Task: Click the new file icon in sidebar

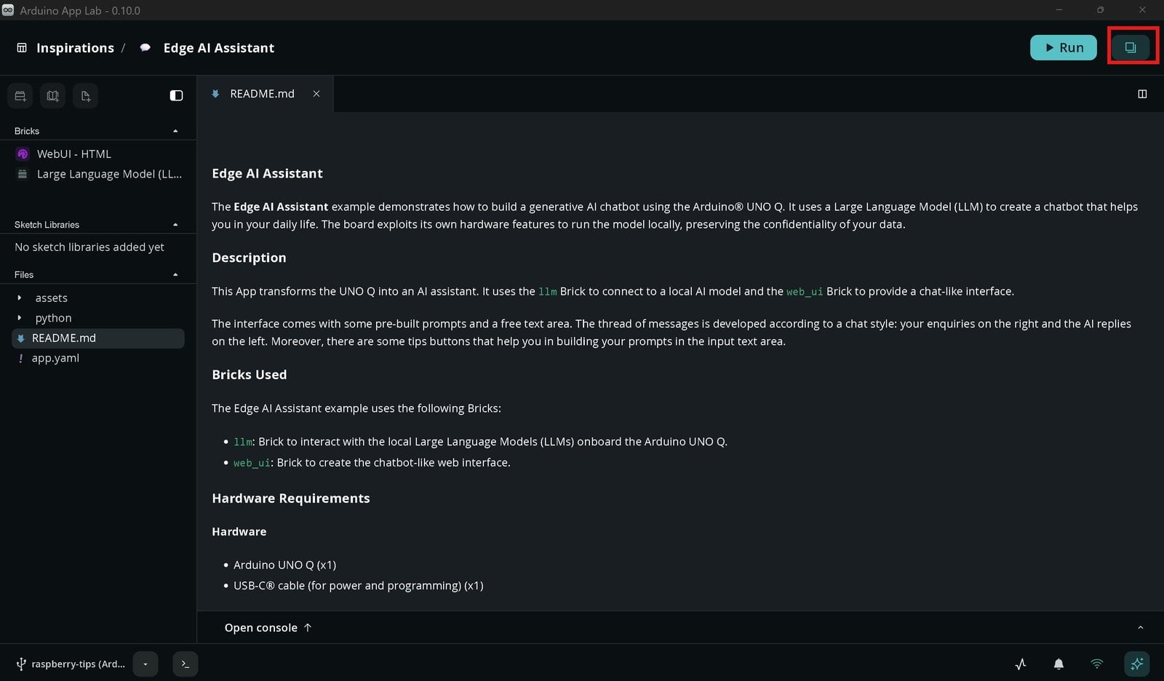Action: pos(85,95)
